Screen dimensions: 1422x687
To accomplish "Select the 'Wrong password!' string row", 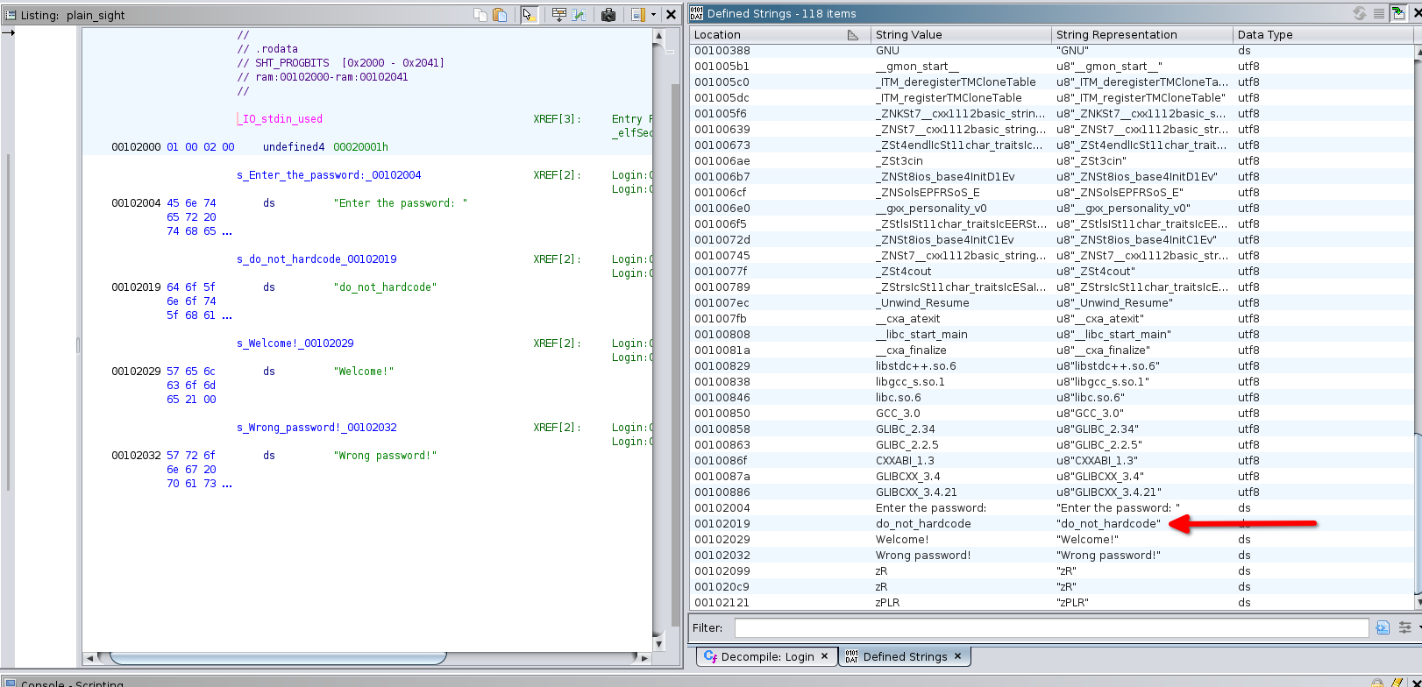I will tap(1051, 556).
